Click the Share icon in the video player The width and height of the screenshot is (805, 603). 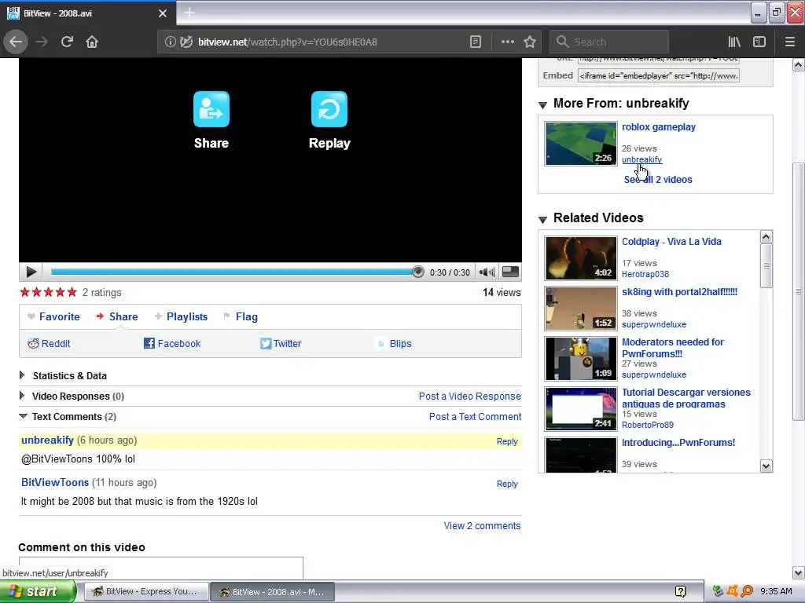(211, 108)
